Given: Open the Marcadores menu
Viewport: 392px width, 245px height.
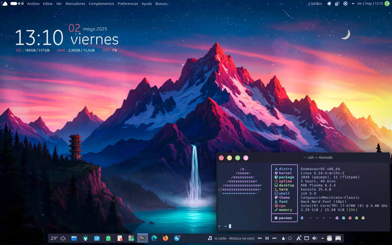Looking at the screenshot, I should click(x=75, y=4).
